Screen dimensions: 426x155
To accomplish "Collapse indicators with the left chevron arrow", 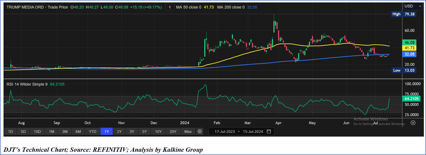I will point(170,7).
